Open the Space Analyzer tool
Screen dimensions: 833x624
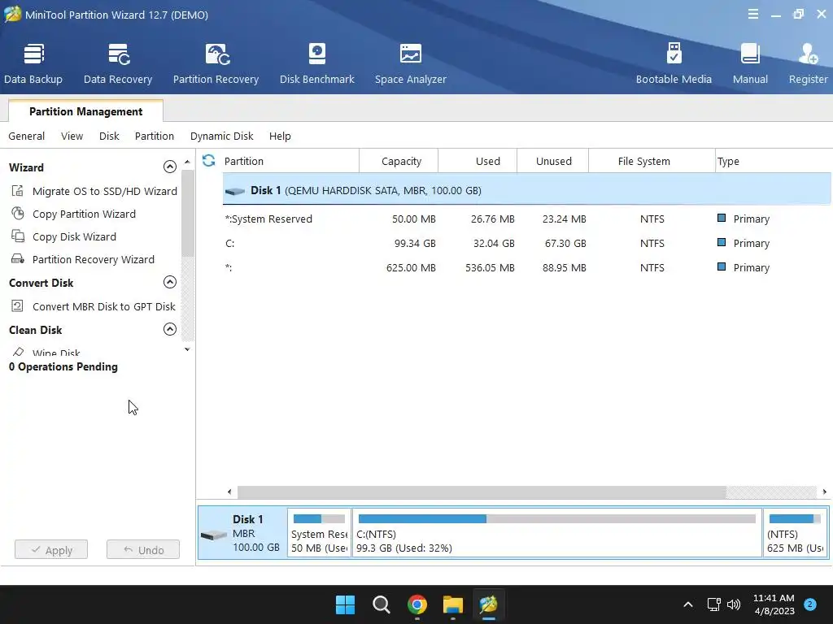[x=410, y=63]
